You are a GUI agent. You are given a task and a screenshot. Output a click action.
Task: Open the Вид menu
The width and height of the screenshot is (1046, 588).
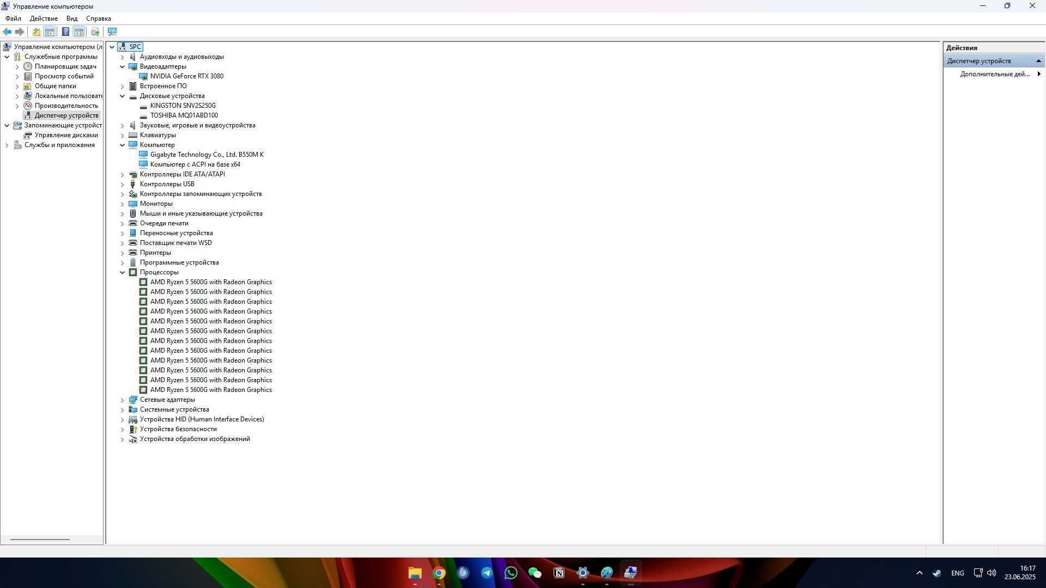tap(72, 18)
